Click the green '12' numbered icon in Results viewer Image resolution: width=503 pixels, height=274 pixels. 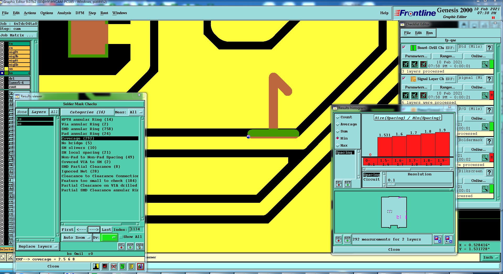(x=122, y=266)
